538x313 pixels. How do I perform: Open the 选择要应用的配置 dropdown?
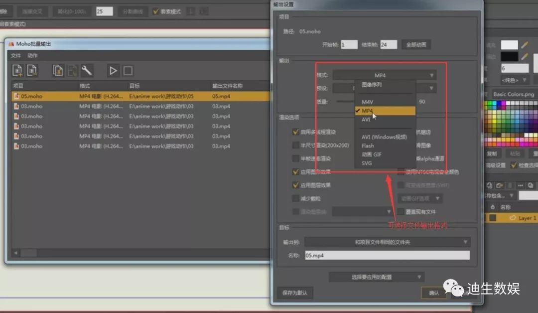pyautogui.click(x=377, y=277)
